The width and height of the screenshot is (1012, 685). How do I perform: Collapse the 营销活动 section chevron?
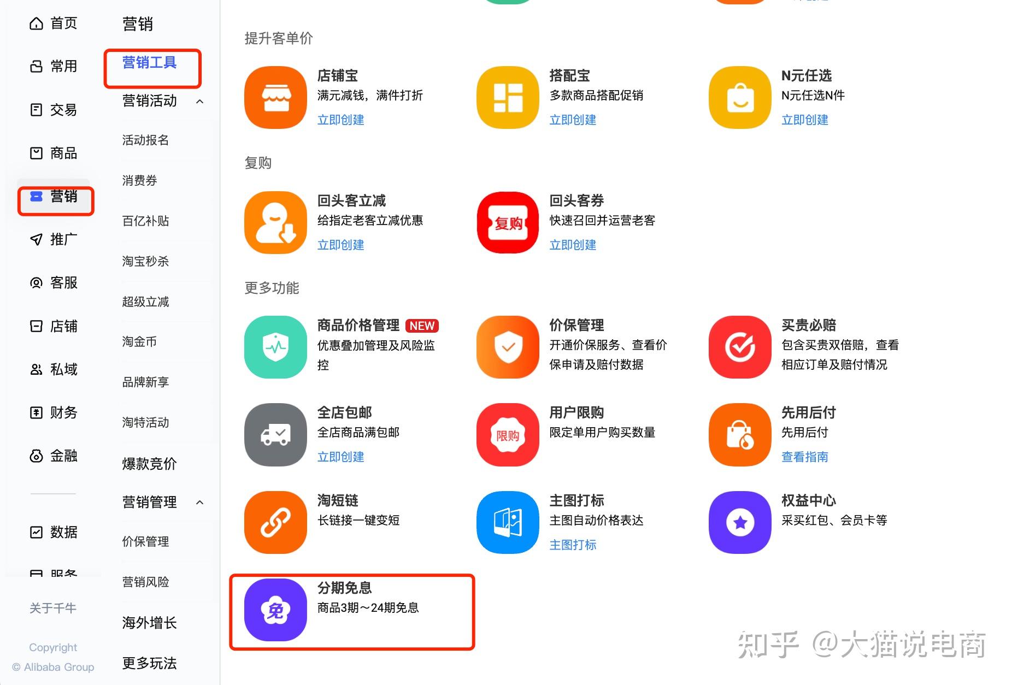click(x=200, y=101)
